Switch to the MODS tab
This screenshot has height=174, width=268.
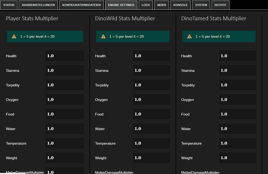(x=162, y=5)
